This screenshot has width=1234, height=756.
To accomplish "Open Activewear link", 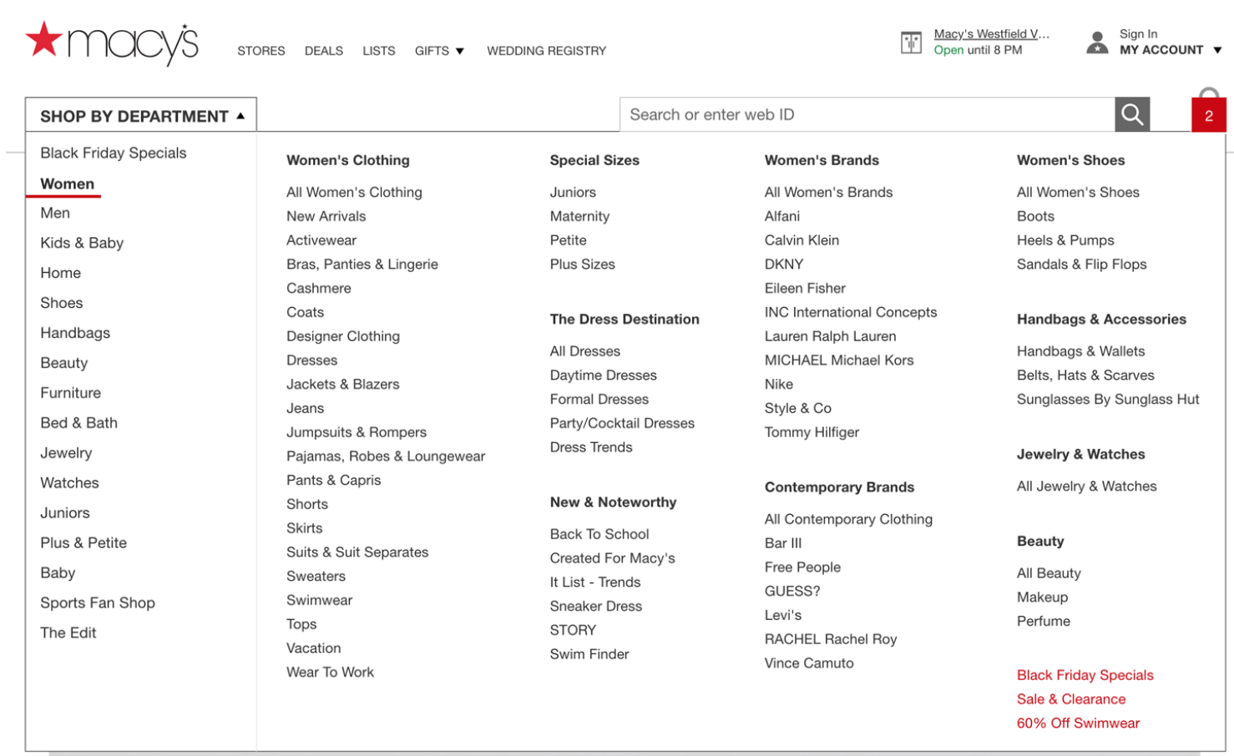I will (321, 240).
